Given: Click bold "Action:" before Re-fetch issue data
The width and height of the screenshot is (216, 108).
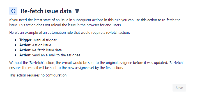Looking at the screenshot, I should click(x=25, y=50).
